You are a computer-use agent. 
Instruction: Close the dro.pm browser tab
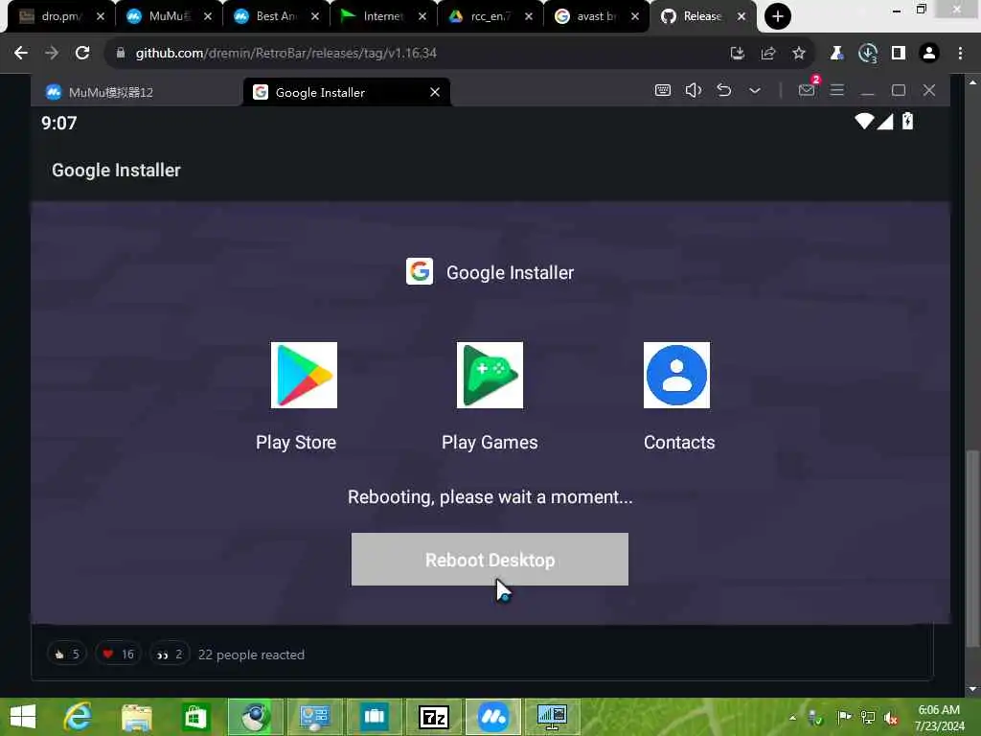[x=100, y=16]
